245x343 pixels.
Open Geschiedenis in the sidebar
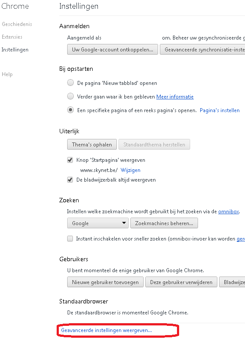pyautogui.click(x=17, y=24)
